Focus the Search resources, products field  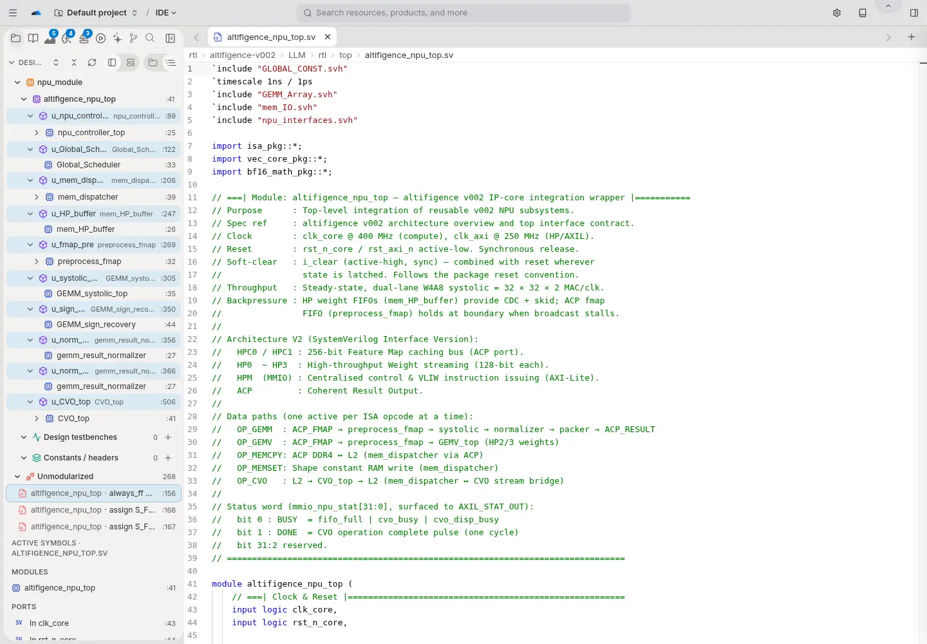(x=464, y=13)
